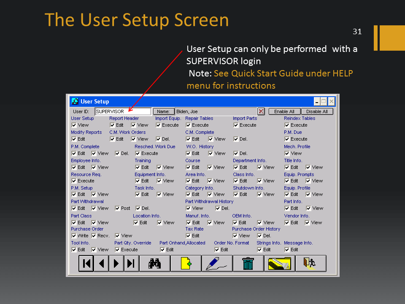Toggle Edit under Part Onhand,Allocated
The image size is (405, 304).
click(162, 250)
